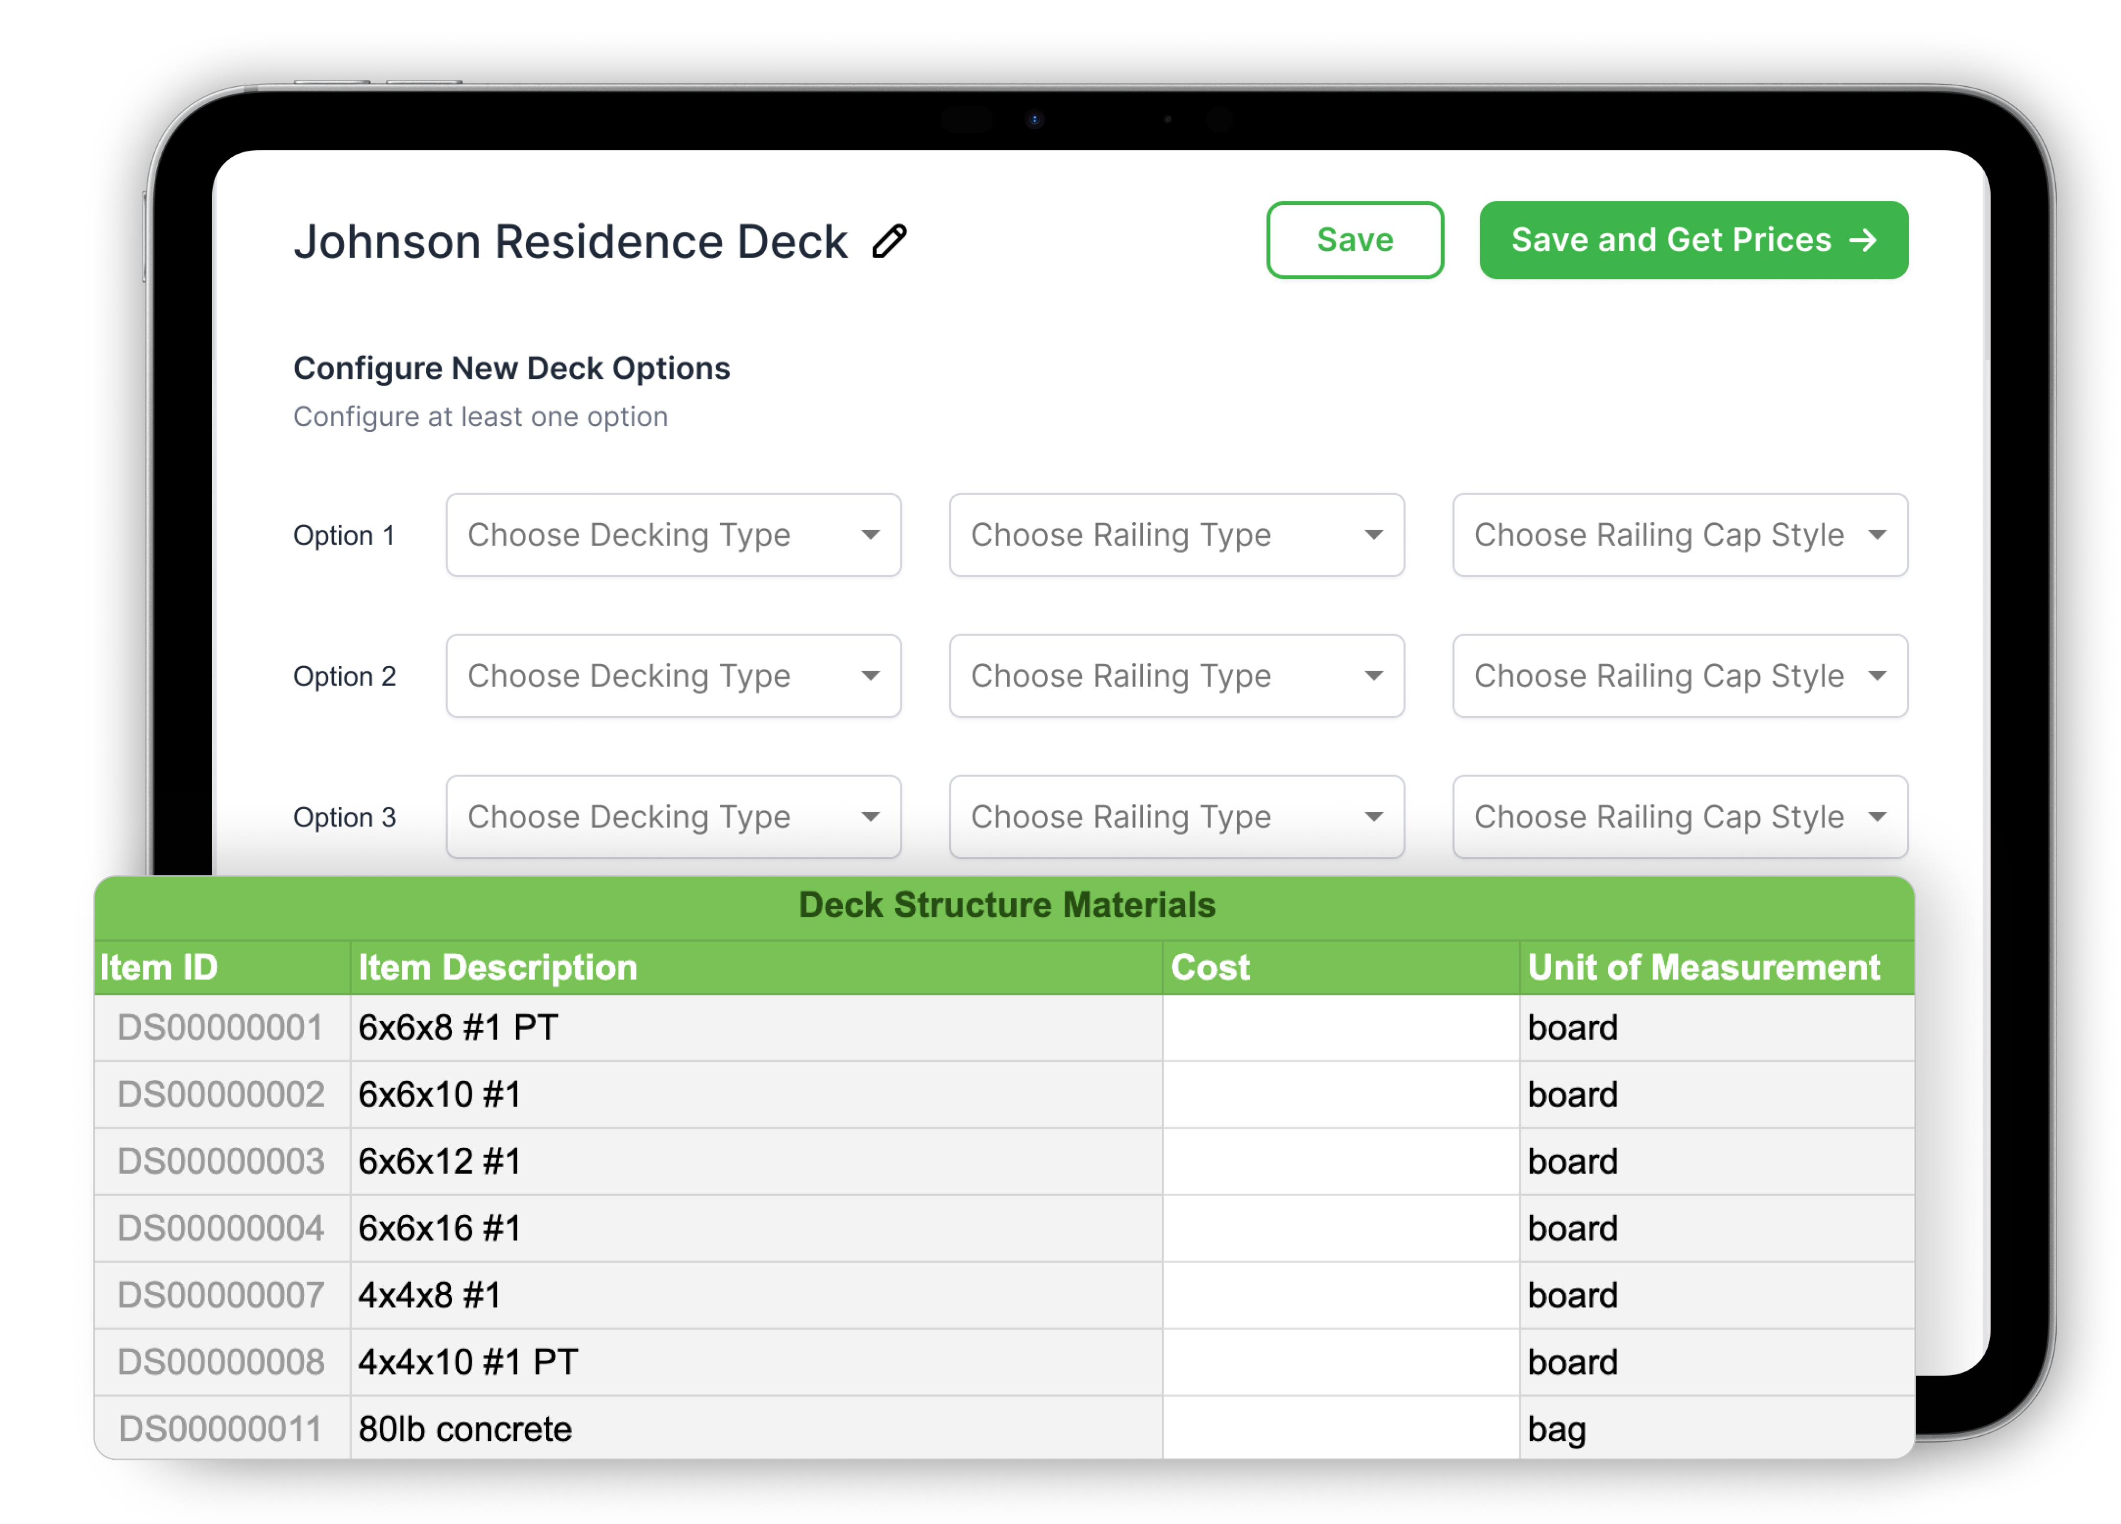Viewport: 2121px width, 1524px height.
Task: Click the 6x6x16 #1 description cell
Action: (756, 1229)
